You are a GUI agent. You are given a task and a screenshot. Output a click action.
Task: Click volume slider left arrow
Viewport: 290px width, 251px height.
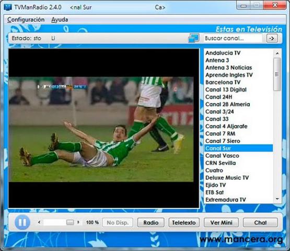point(39,222)
